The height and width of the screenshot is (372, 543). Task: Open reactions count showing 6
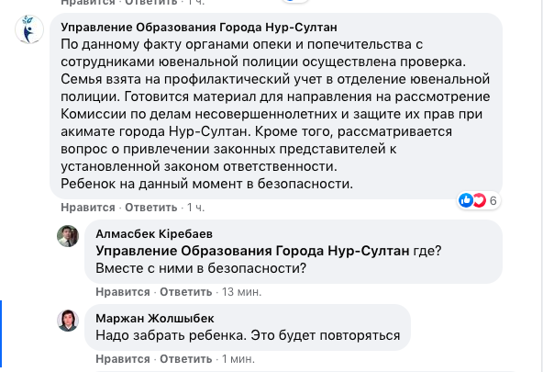pos(493,201)
